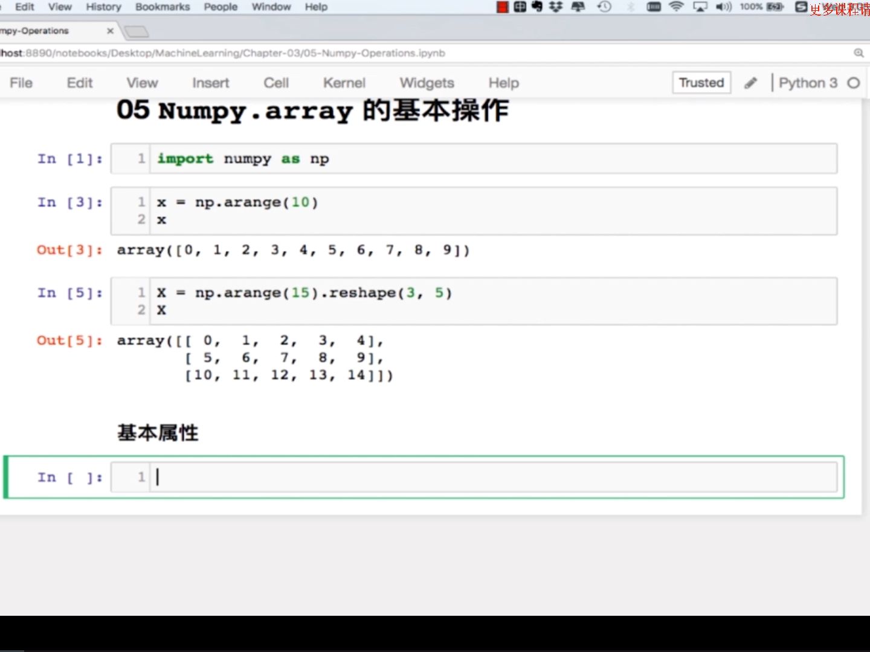Screen dimensions: 870x652
Task: Click the pencil edit-mode icon in the header
Action: [x=751, y=83]
